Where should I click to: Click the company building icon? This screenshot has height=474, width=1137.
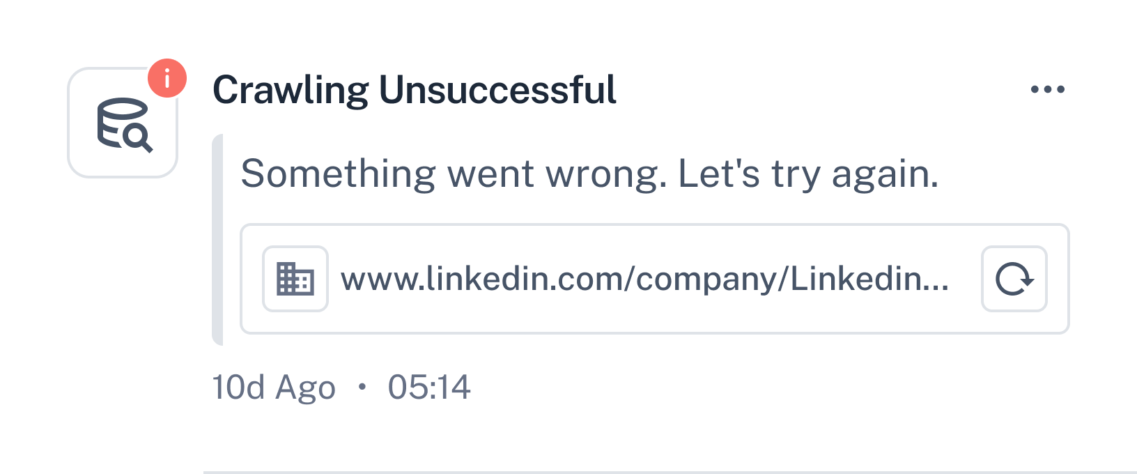click(x=295, y=279)
